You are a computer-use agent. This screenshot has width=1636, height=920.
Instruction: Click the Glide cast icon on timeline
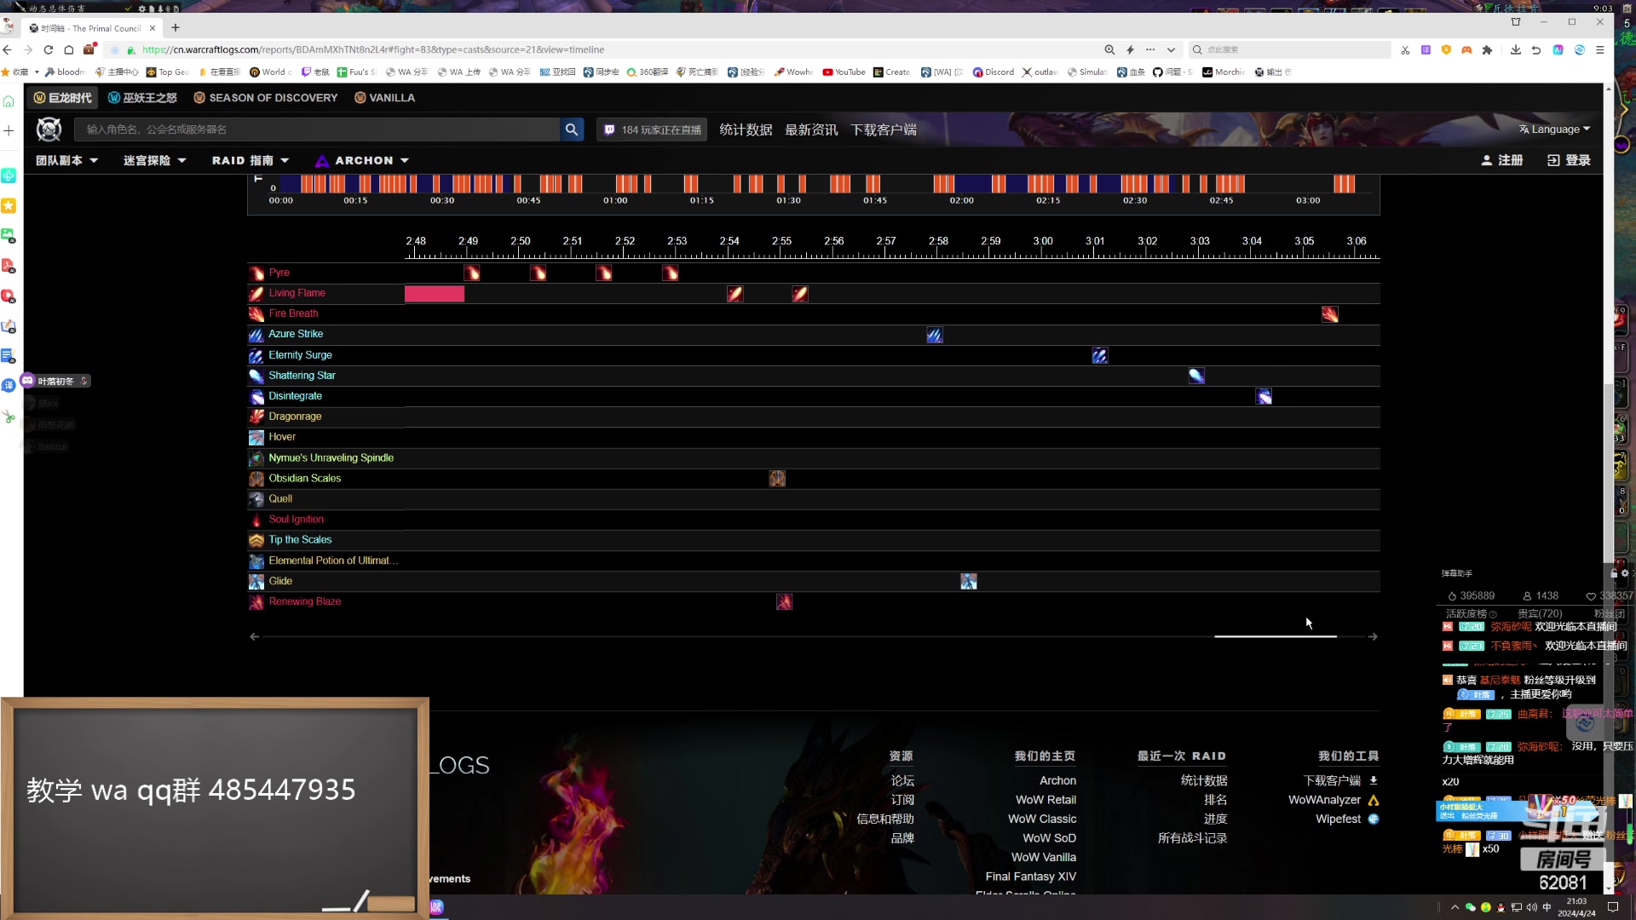coord(968,581)
